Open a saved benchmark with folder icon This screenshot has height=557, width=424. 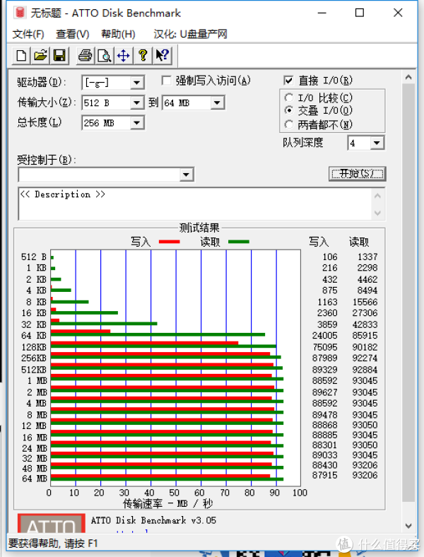coord(40,56)
